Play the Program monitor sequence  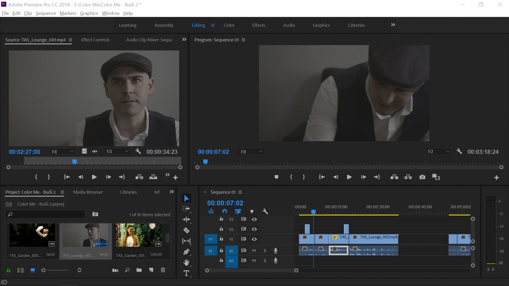pyautogui.click(x=349, y=177)
